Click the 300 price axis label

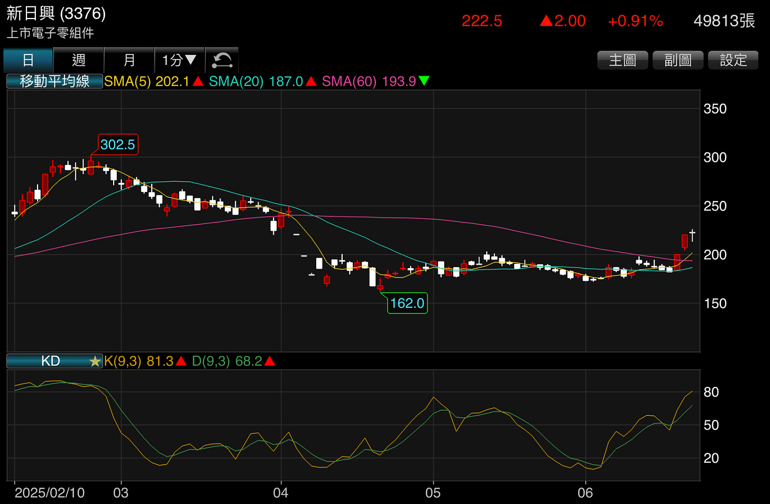(x=715, y=158)
